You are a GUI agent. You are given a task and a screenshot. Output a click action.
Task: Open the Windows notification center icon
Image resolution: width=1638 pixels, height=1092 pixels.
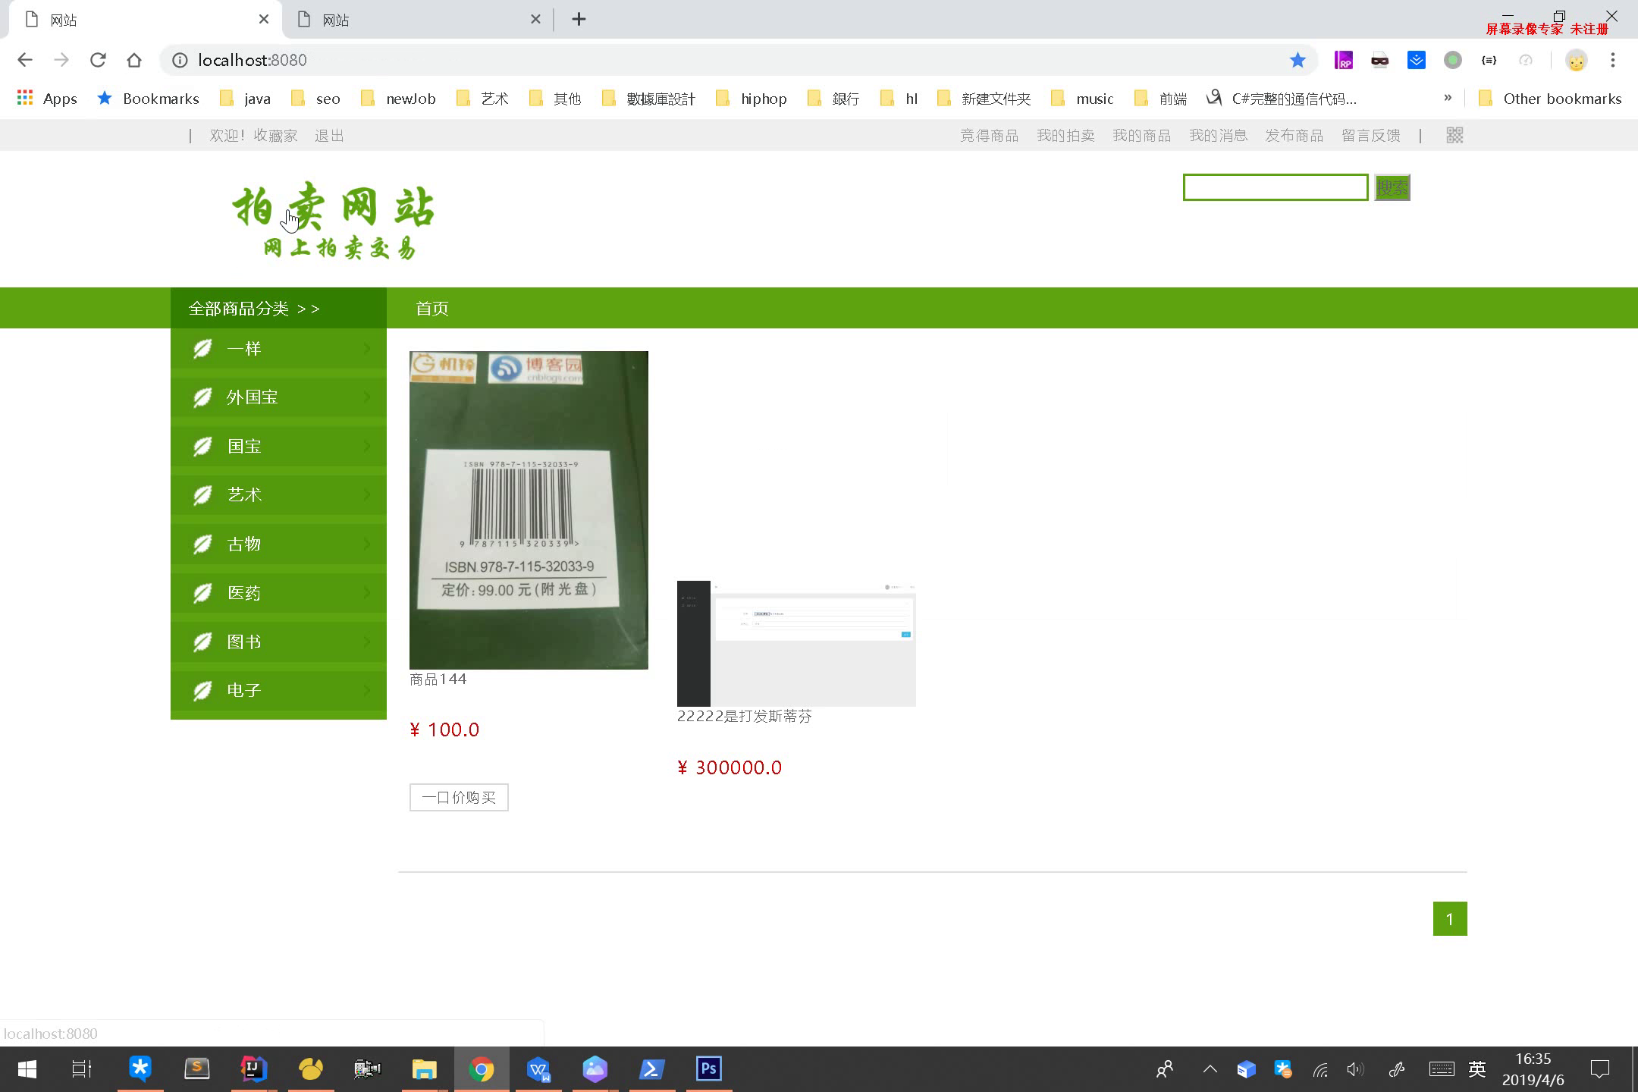[x=1599, y=1069]
